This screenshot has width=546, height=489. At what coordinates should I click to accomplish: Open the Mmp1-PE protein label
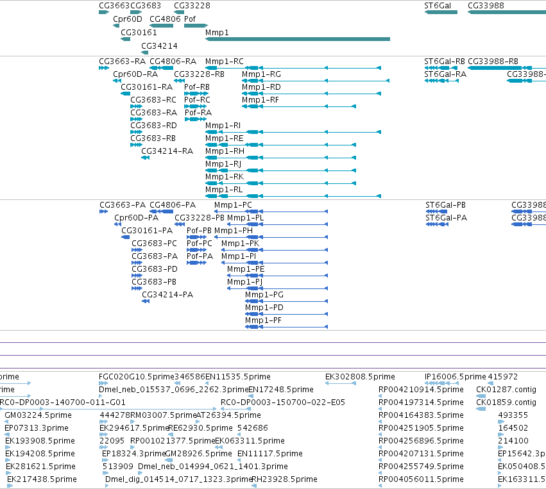[x=246, y=269]
